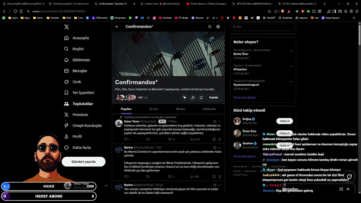Click the share community icon

[x=201, y=97]
